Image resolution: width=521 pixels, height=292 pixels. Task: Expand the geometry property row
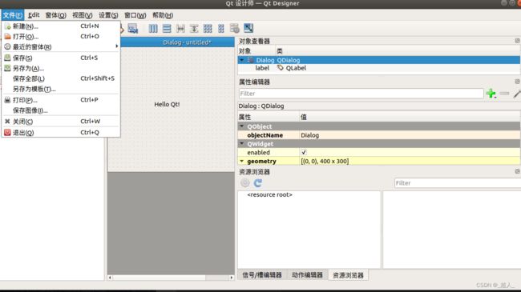242,162
